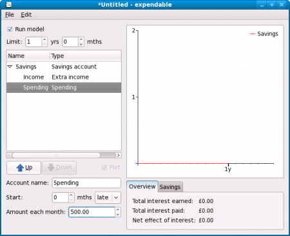Sort by the Type column header
The width and height of the screenshot is (290, 236).
tap(86, 56)
